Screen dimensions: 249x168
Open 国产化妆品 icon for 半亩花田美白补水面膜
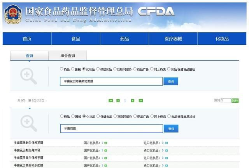click(106, 165)
